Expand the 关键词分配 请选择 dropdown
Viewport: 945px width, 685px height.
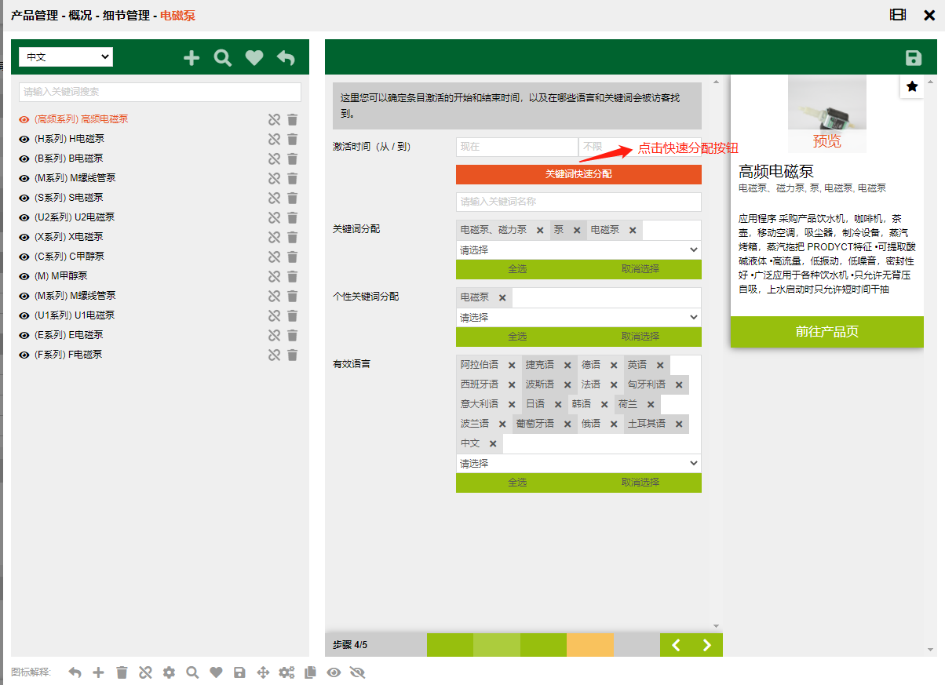coord(578,250)
